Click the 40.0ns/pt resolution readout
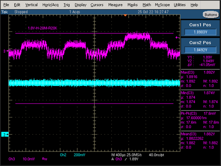221x166 pixels. 156,155
